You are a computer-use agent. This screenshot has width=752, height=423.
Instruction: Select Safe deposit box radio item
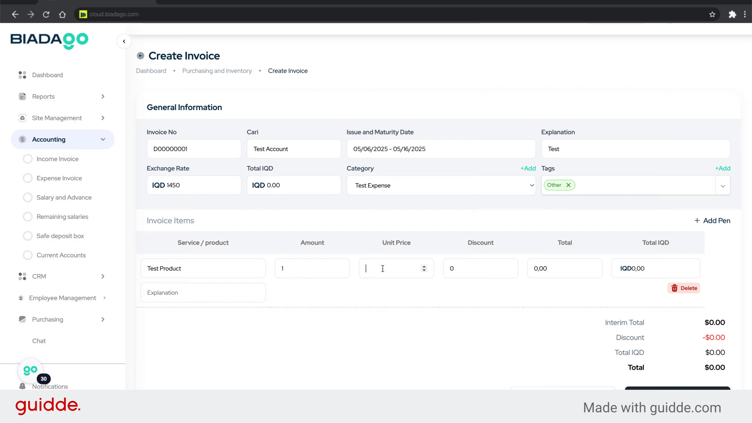(28, 236)
